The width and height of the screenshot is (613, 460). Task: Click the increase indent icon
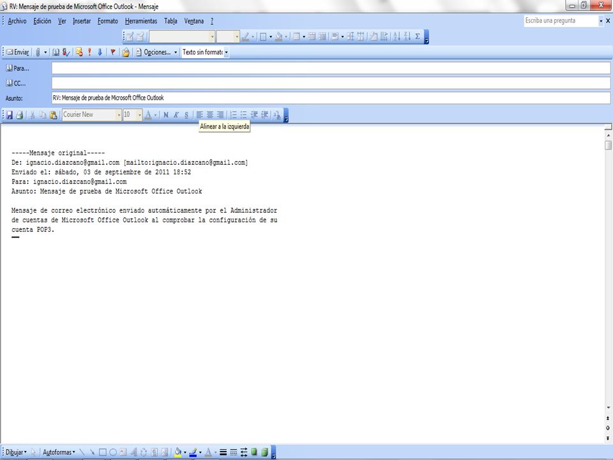tap(264, 114)
